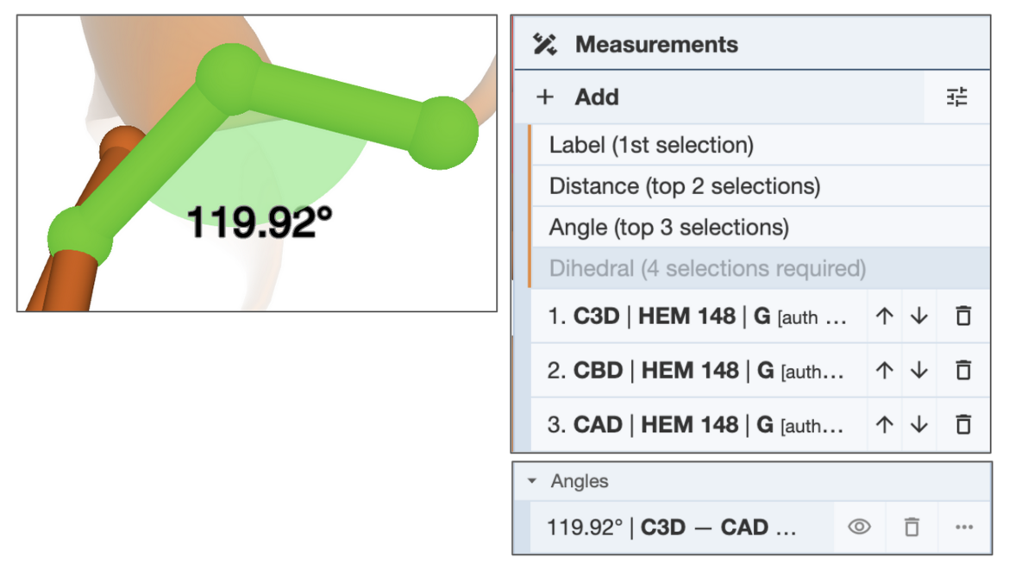The height and width of the screenshot is (576, 1009).
Task: Click the measurement options sliders icon
Action: click(956, 97)
